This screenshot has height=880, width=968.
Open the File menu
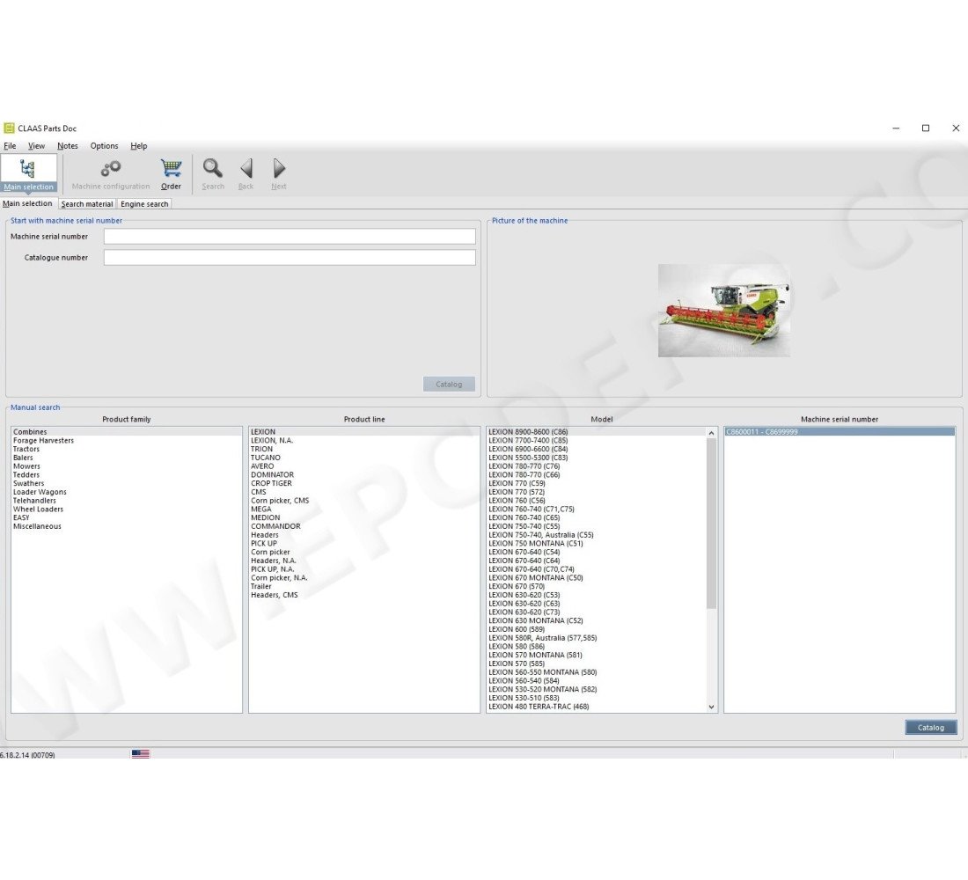coord(10,146)
